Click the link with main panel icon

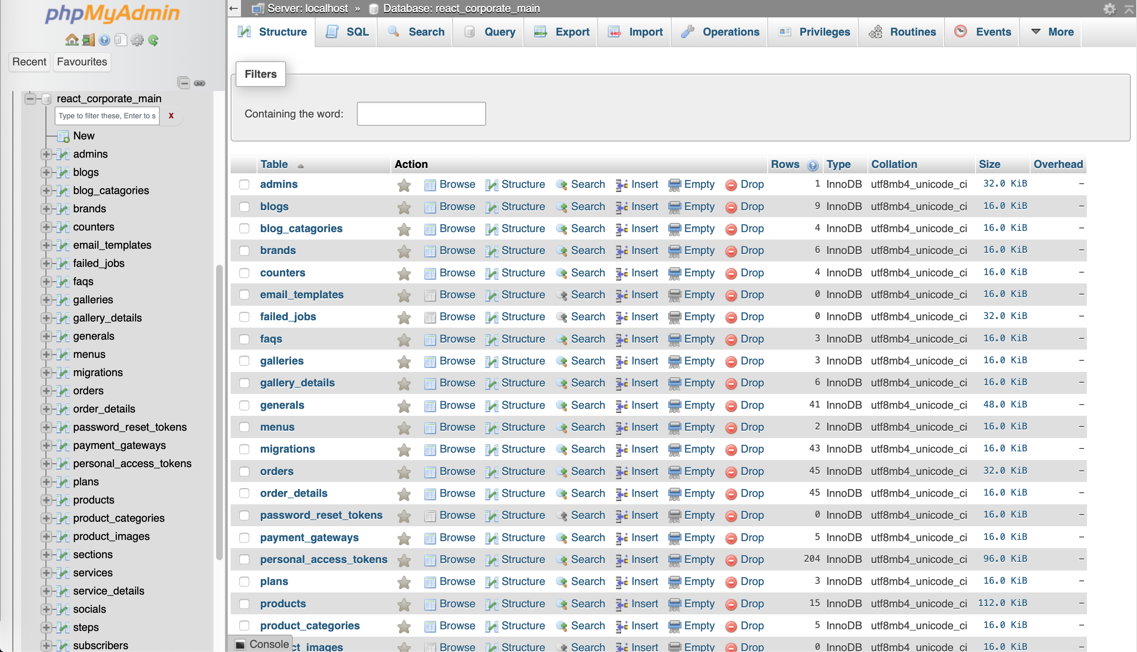[x=200, y=83]
